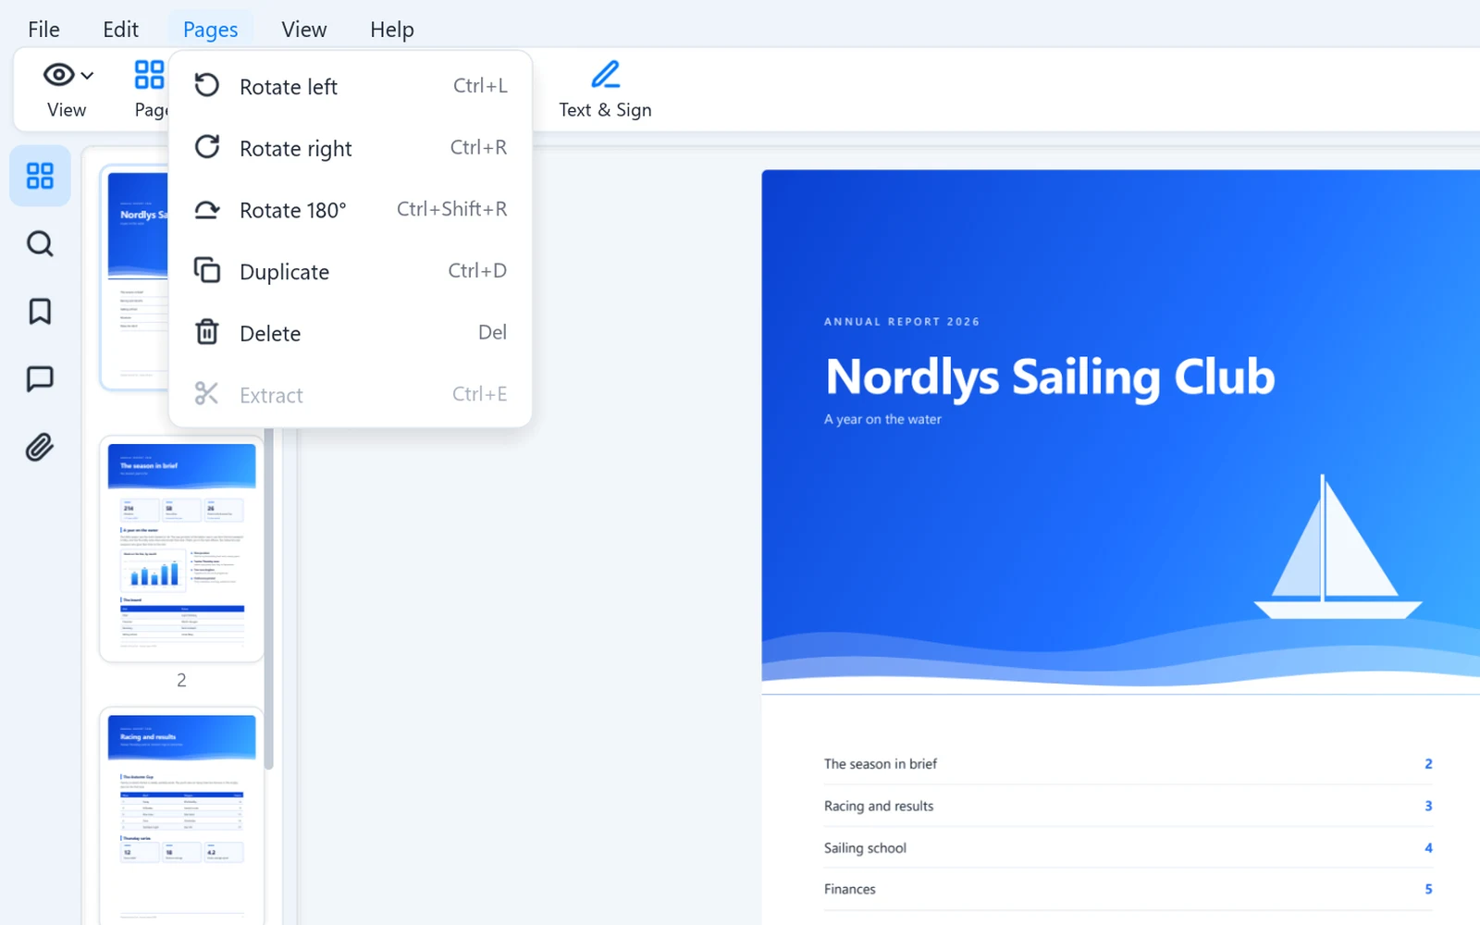Viewport: 1480px width, 925px height.
Task: Jump to Sailing school contents entry
Action: tap(1128, 847)
